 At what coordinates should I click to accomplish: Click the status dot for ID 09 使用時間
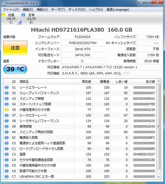point(6,127)
